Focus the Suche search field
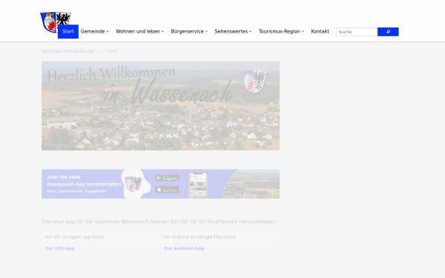The image size is (445, 278). (357, 32)
